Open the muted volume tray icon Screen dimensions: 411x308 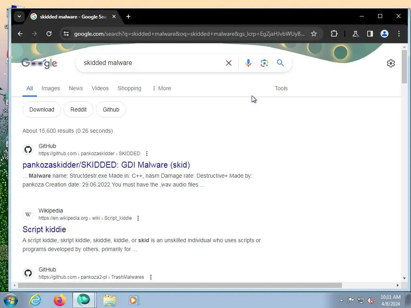370,301
